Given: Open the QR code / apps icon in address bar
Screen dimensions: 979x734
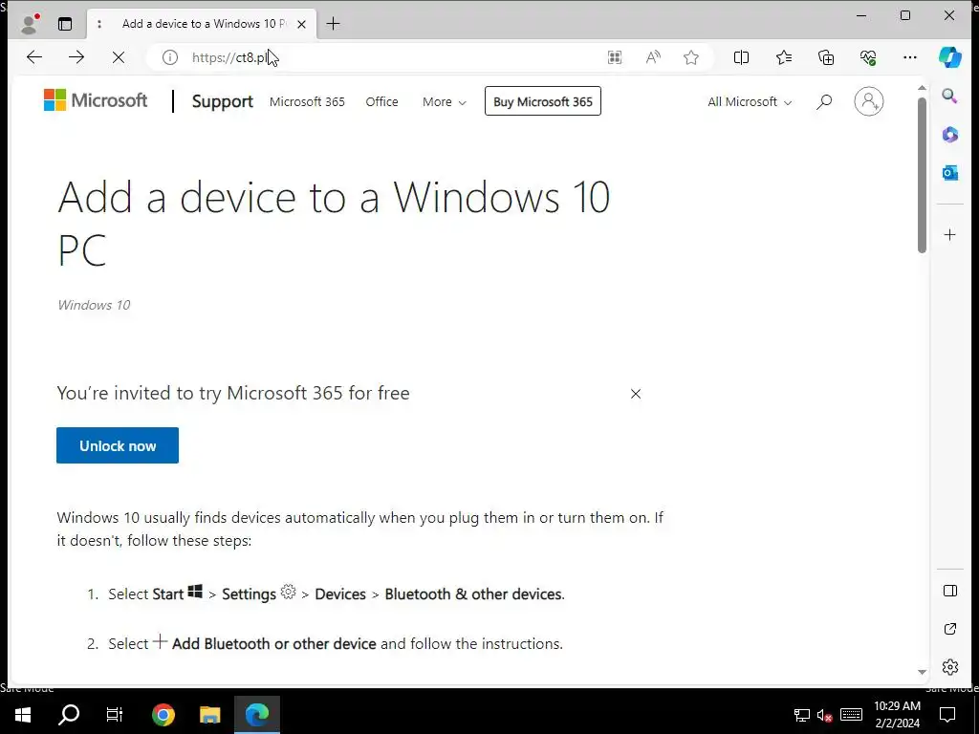Looking at the screenshot, I should (615, 57).
